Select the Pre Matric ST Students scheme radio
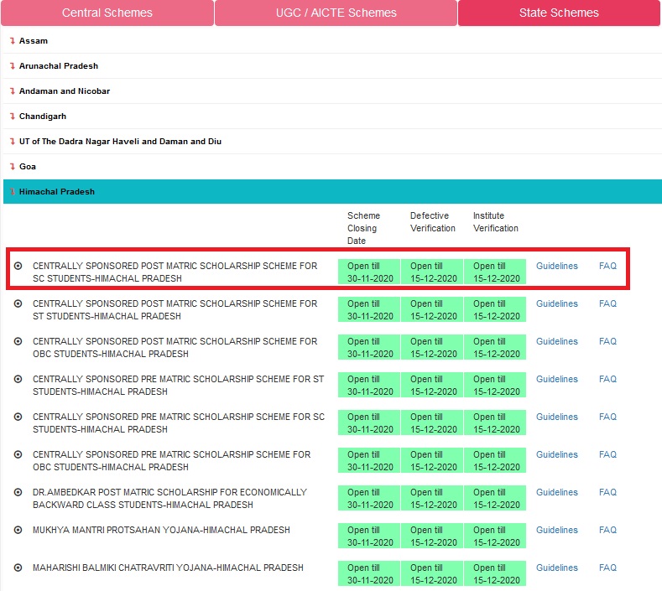Image resolution: width=662 pixels, height=591 pixels. (x=18, y=379)
